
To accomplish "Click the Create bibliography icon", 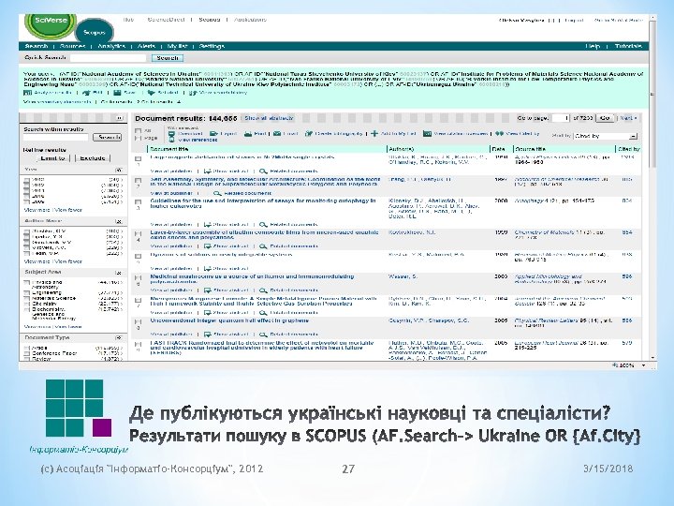I will 309,134.
